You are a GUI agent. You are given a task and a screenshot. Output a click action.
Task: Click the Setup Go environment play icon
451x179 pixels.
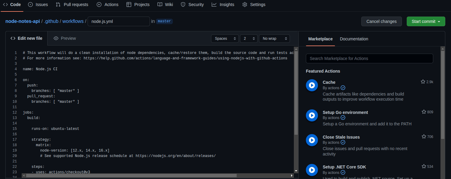[312, 115]
